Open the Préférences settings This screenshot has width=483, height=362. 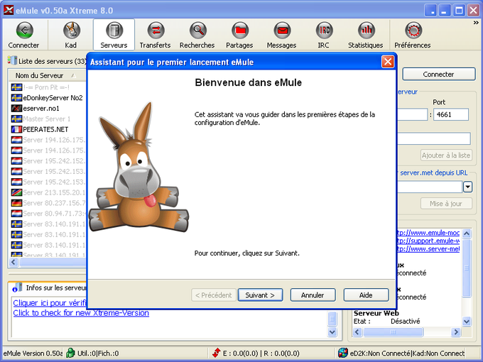(413, 35)
